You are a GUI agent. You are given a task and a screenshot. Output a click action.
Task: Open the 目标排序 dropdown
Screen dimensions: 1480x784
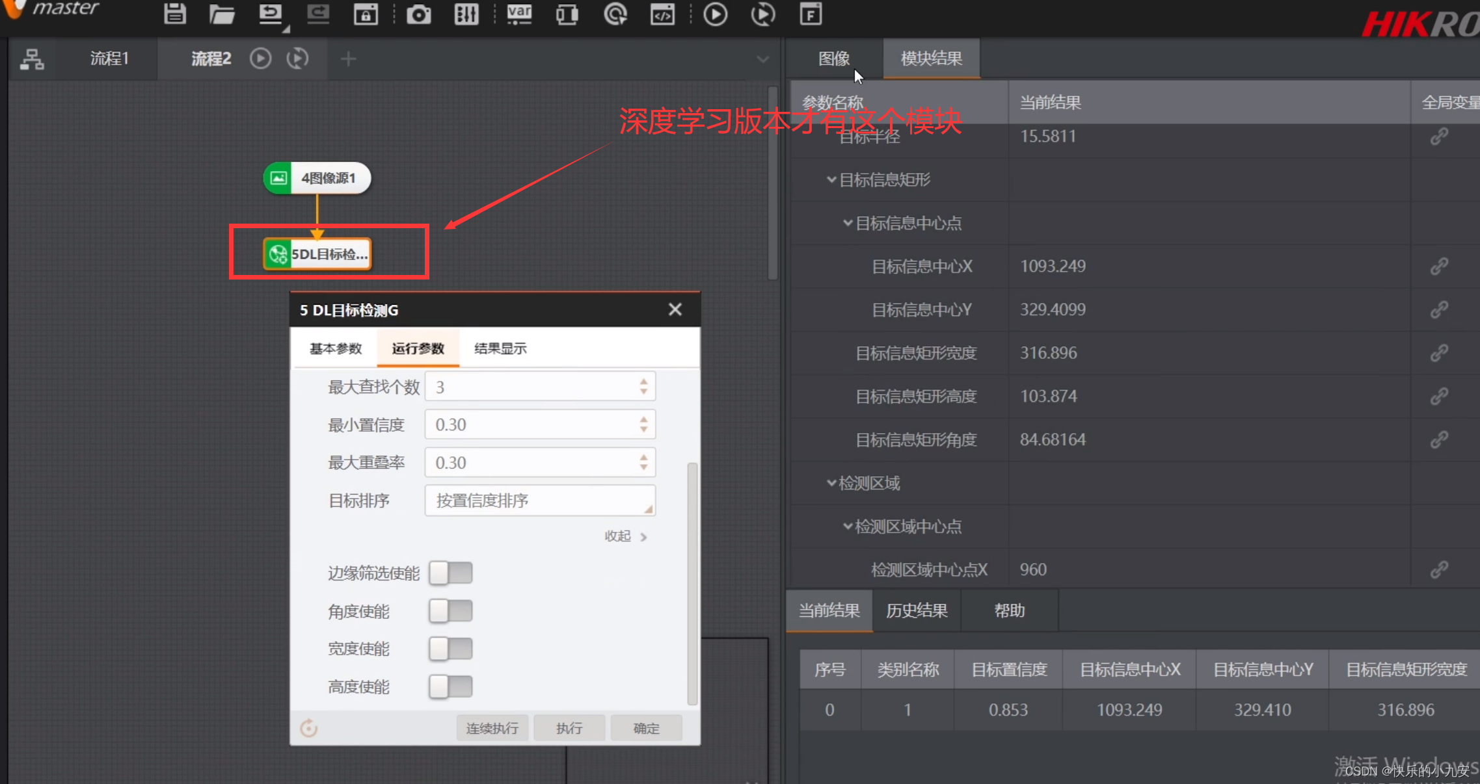click(x=539, y=501)
